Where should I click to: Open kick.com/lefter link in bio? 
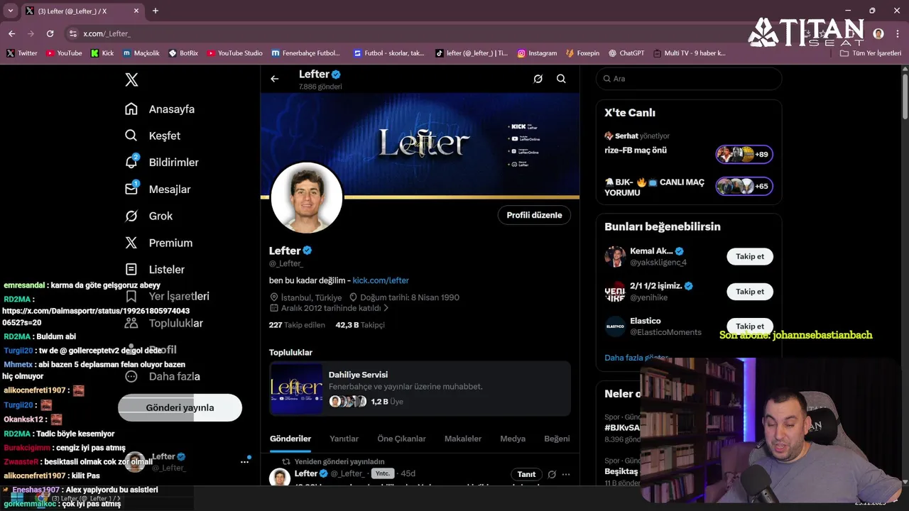click(381, 280)
